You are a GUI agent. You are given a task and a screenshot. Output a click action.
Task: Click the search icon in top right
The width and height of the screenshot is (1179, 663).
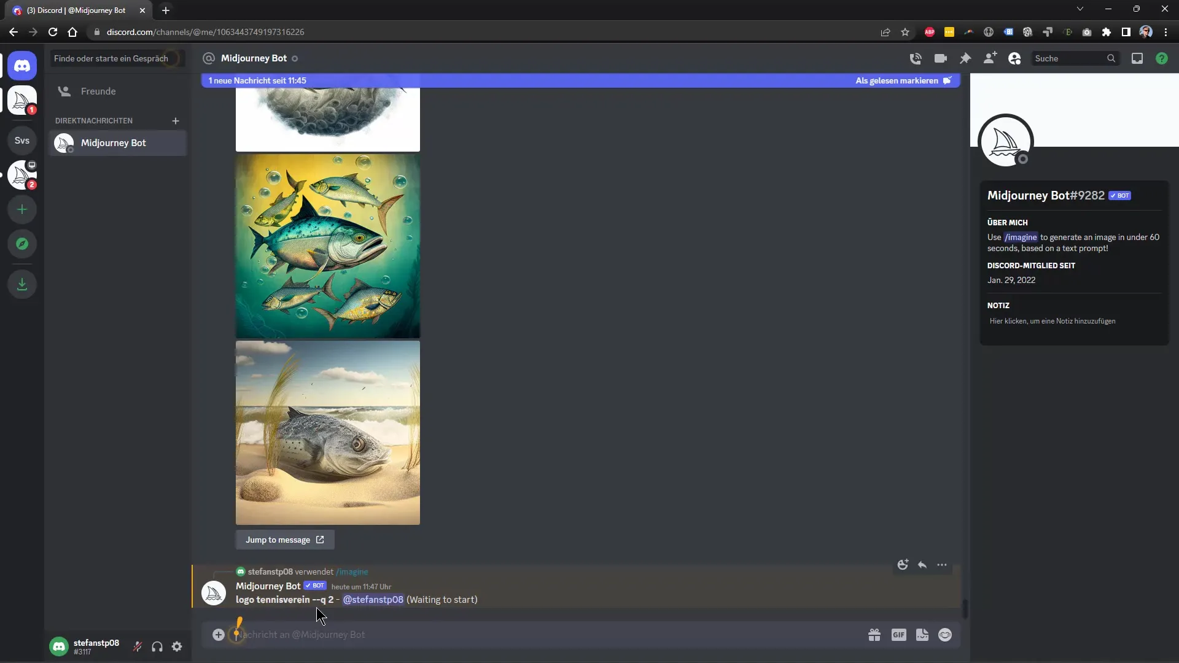point(1111,58)
